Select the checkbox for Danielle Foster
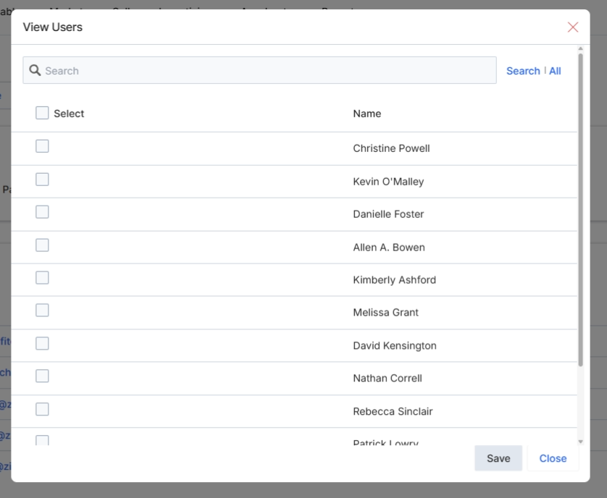The image size is (607, 498). (x=42, y=212)
